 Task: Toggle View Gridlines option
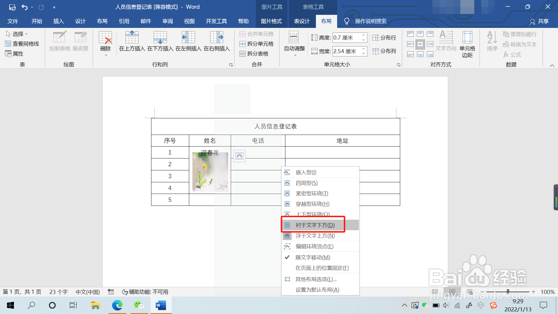click(x=22, y=44)
